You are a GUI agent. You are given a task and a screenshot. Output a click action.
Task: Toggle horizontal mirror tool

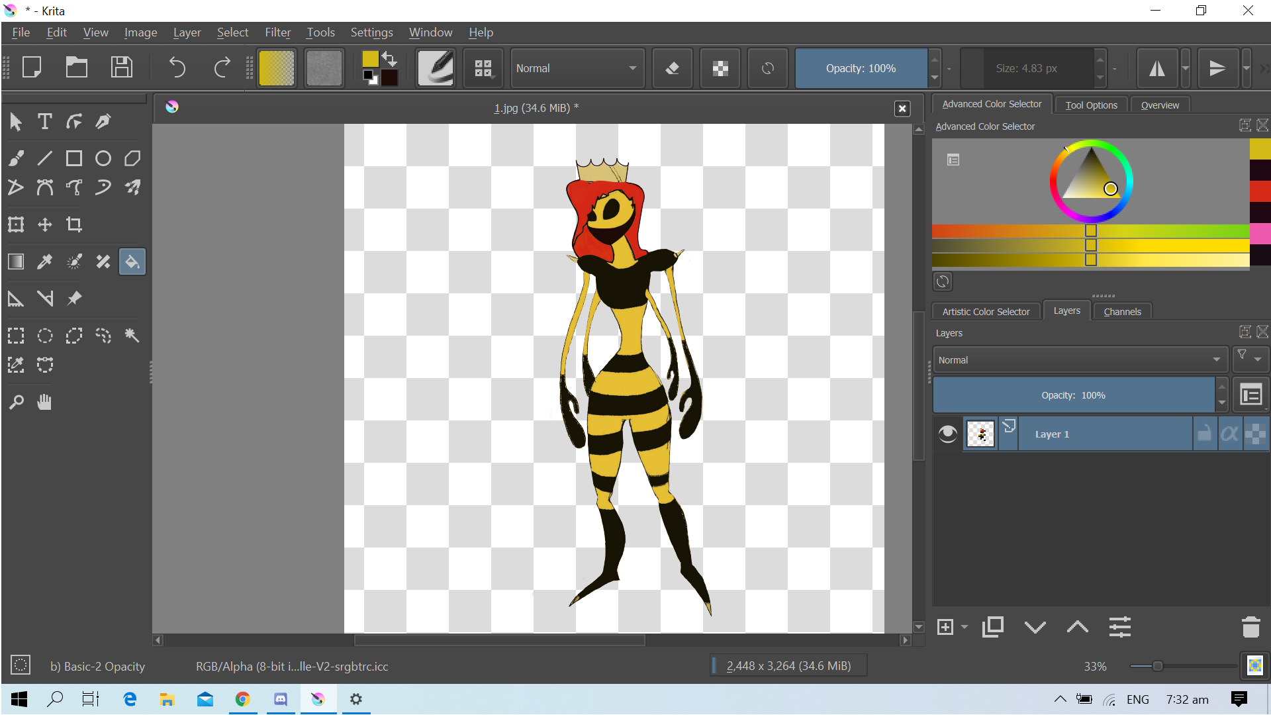(1157, 68)
